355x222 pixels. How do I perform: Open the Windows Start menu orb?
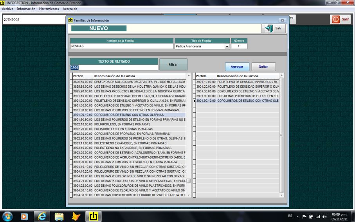[7, 216]
